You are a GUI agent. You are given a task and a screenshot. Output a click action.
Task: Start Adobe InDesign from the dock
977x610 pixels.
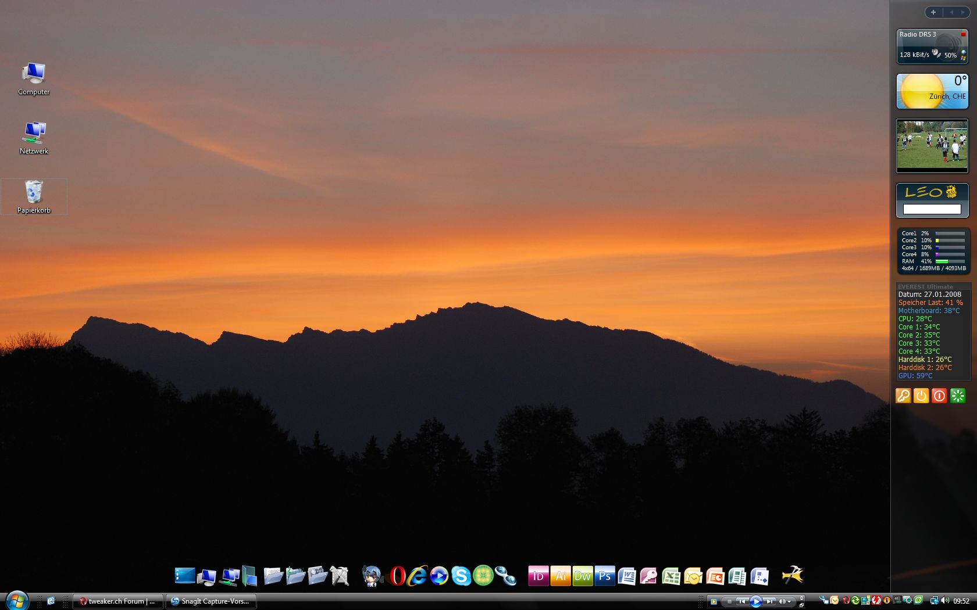point(538,576)
